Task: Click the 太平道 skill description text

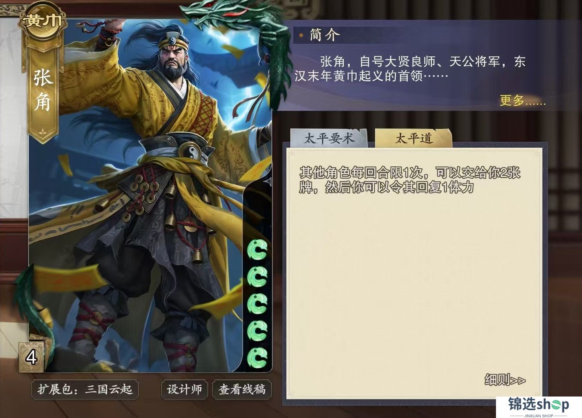Action: [x=410, y=180]
